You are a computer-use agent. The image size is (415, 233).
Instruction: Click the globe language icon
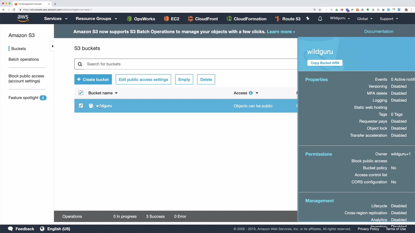(x=42, y=229)
